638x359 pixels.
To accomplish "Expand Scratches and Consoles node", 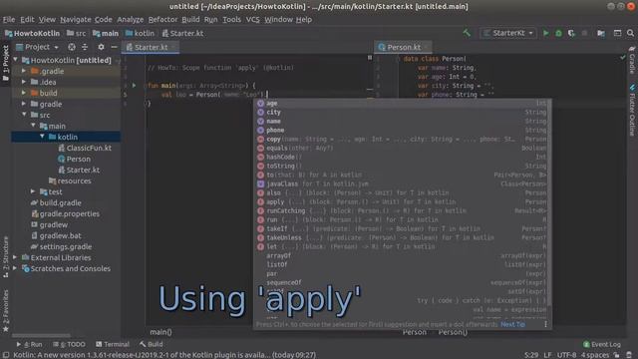I will tap(15, 268).
